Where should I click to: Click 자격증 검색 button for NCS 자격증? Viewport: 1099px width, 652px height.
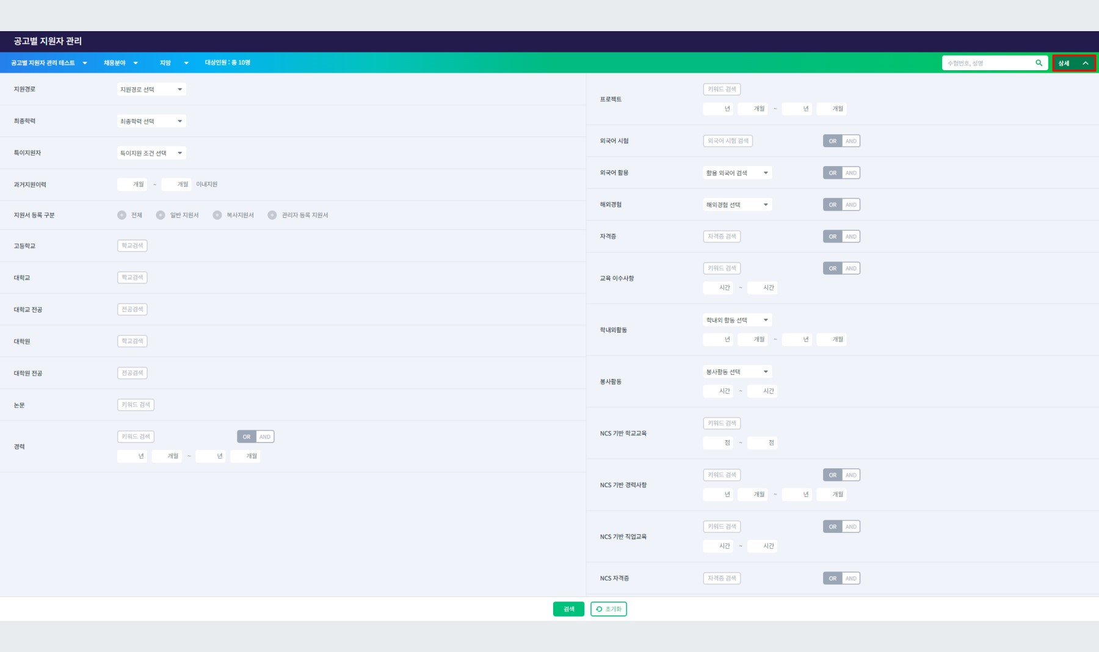722,578
